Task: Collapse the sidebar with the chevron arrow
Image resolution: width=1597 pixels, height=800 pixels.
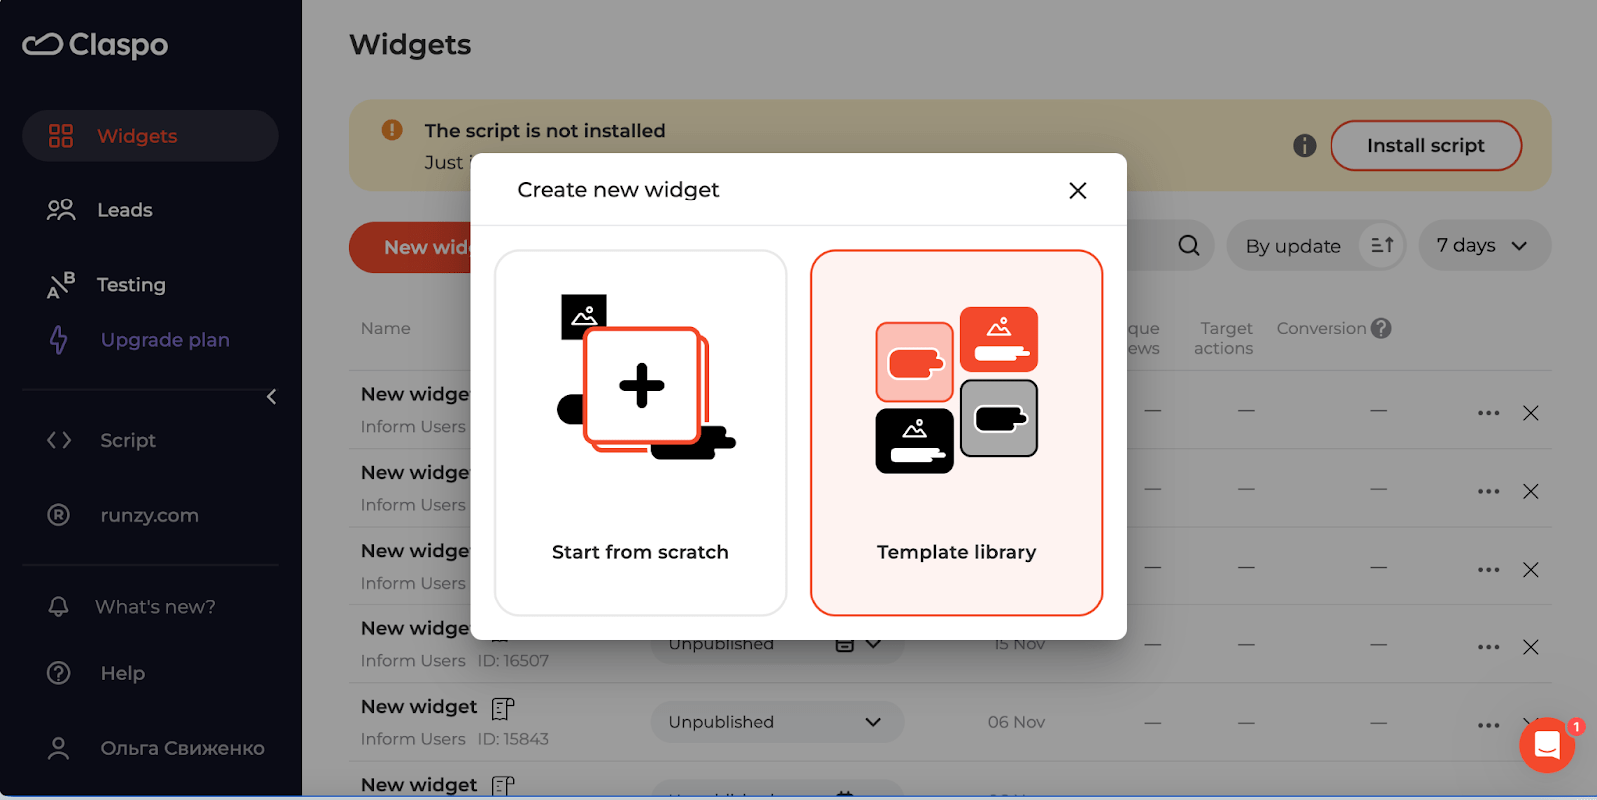Action: (x=271, y=397)
